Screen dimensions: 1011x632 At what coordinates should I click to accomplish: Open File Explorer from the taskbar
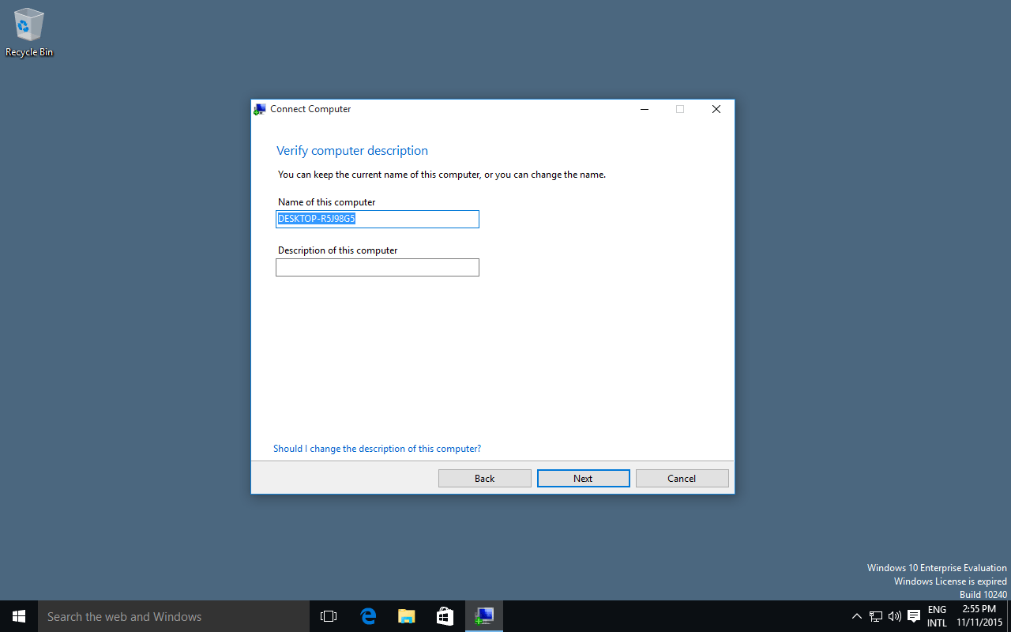coord(406,616)
